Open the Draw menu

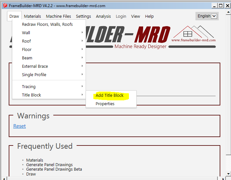pos(14,16)
